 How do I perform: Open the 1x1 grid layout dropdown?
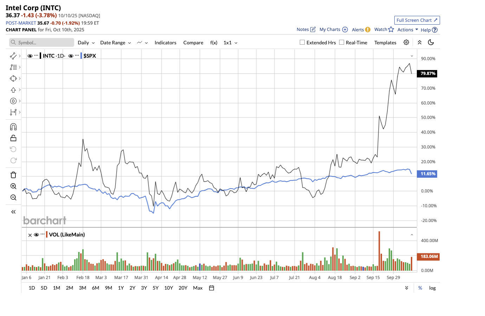pyautogui.click(x=231, y=43)
